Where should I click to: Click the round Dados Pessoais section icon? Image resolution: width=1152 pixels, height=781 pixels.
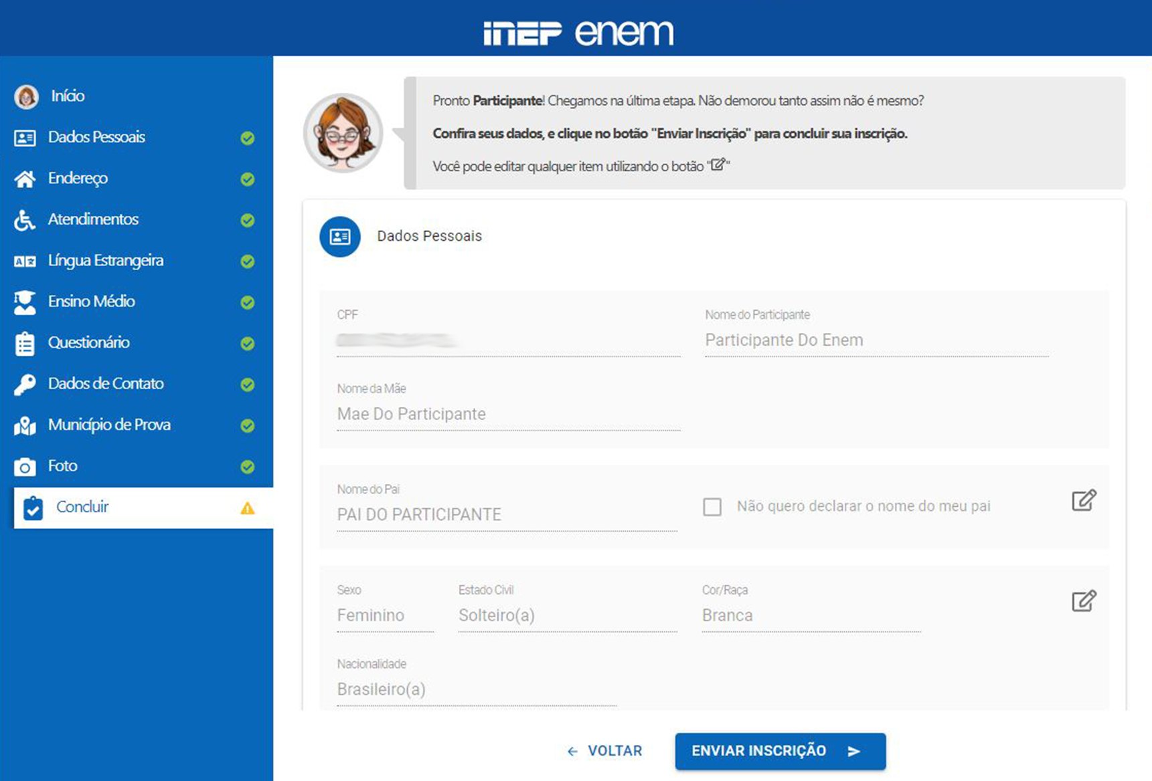point(340,237)
